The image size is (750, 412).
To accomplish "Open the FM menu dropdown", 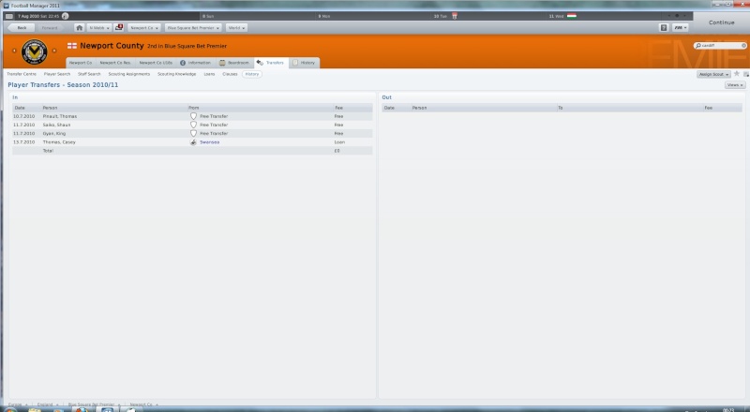I will [681, 28].
